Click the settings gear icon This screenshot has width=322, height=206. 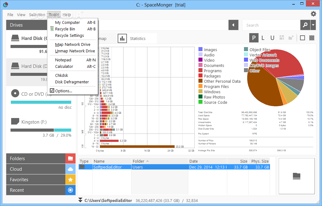(313, 14)
